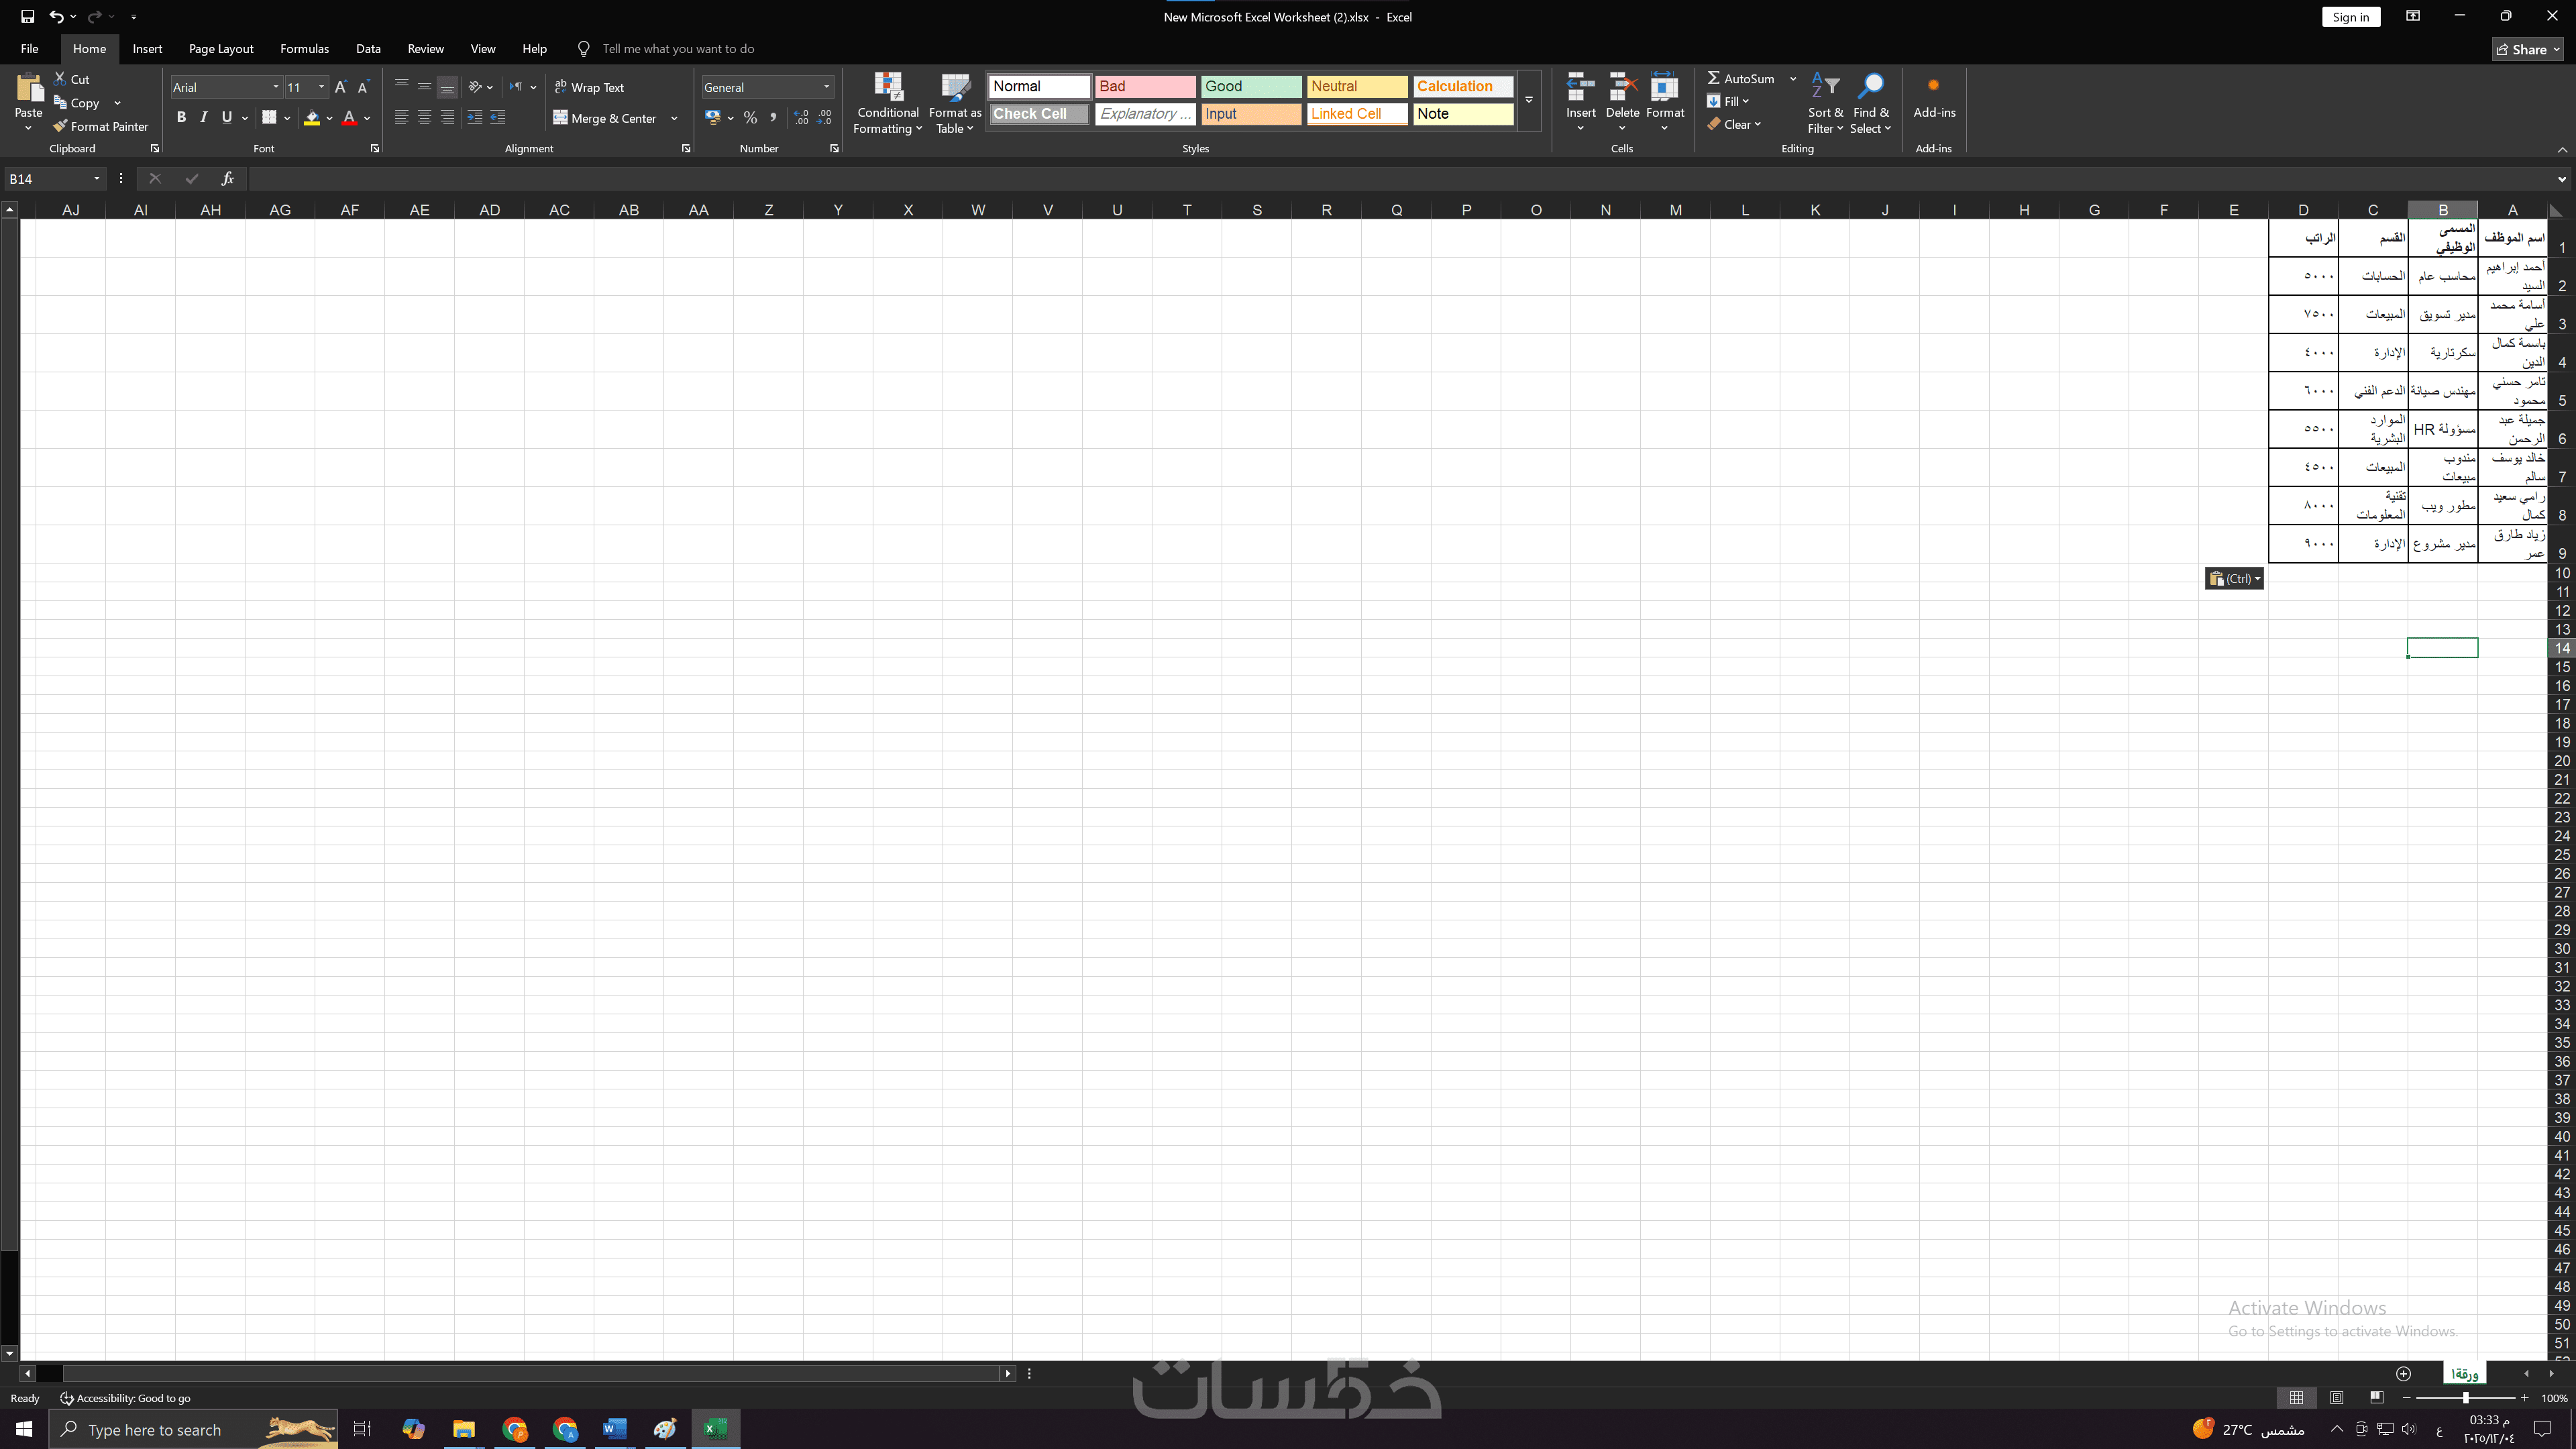The height and width of the screenshot is (1449, 2576).
Task: Open the Paste Options (Ctrl) dropdown
Action: (2234, 578)
